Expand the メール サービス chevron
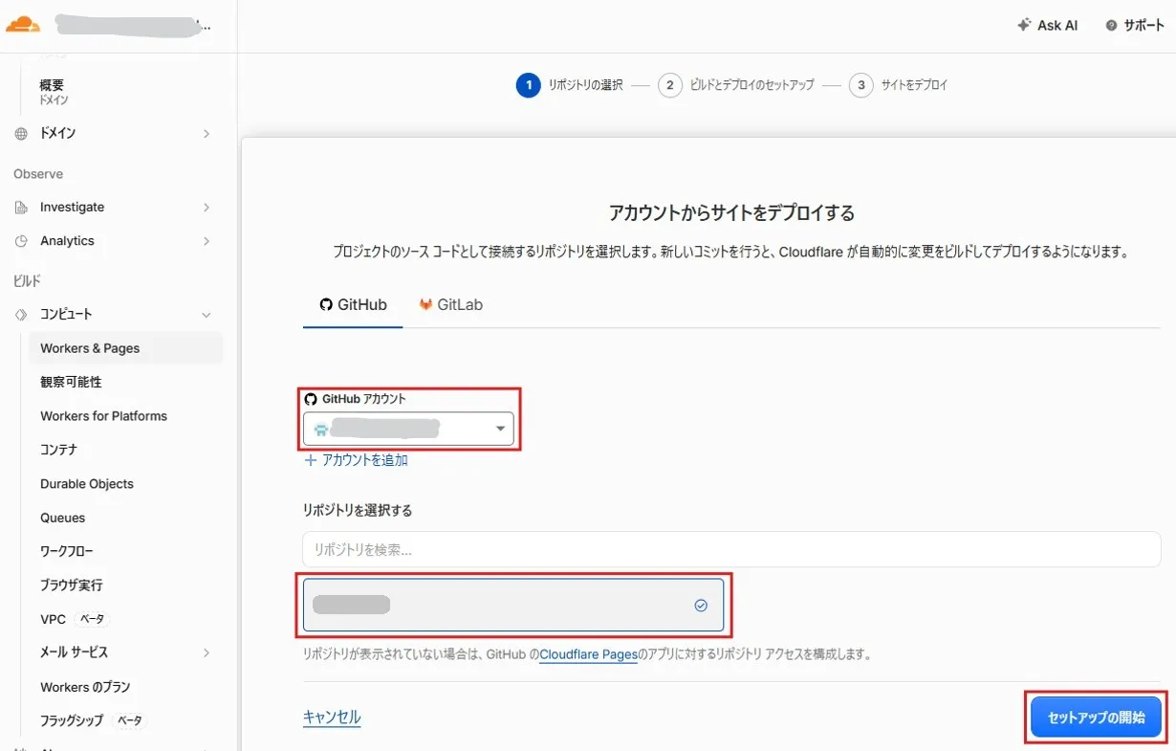Screen dimensions: 1176x751 (207, 652)
